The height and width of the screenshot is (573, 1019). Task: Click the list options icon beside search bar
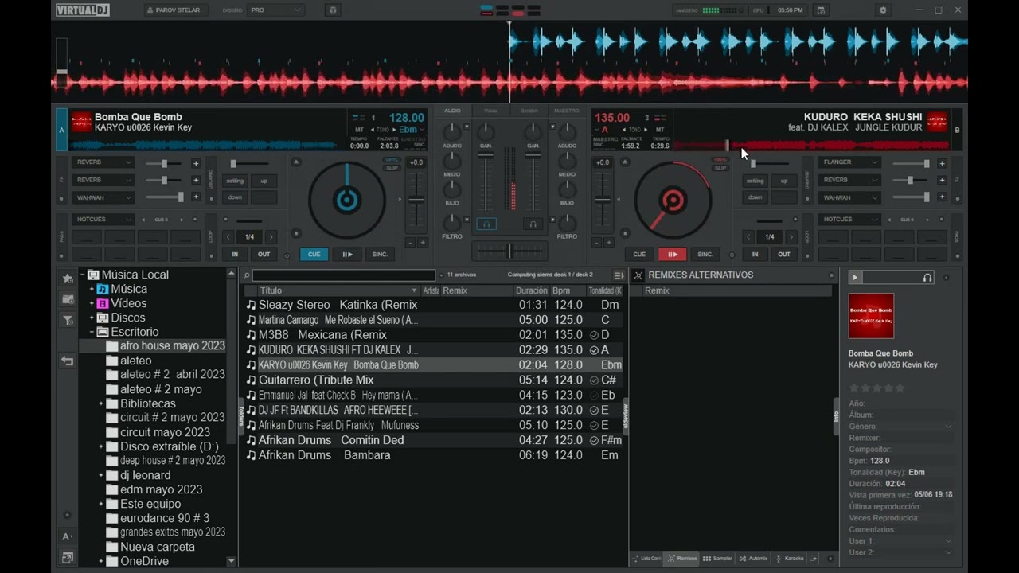click(x=619, y=275)
